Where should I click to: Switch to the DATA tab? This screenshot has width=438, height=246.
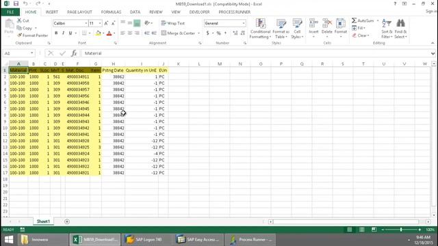point(136,12)
